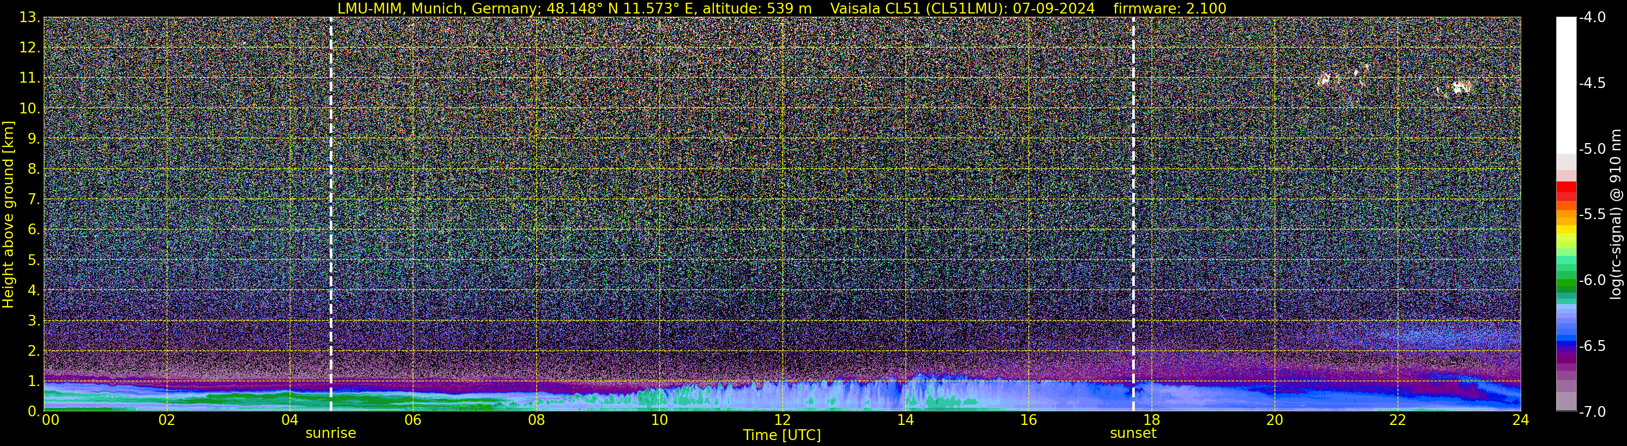The height and width of the screenshot is (446, 1627).
Task: Click the x-axis tick label '24'
Action: [x=1521, y=420]
